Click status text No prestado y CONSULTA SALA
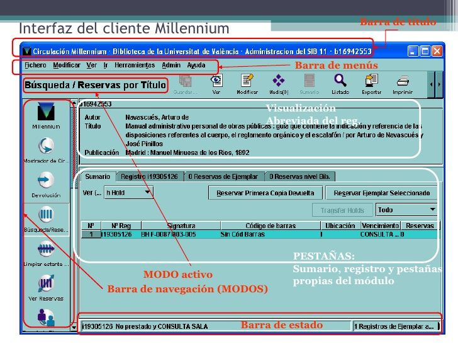 [x=162, y=326]
